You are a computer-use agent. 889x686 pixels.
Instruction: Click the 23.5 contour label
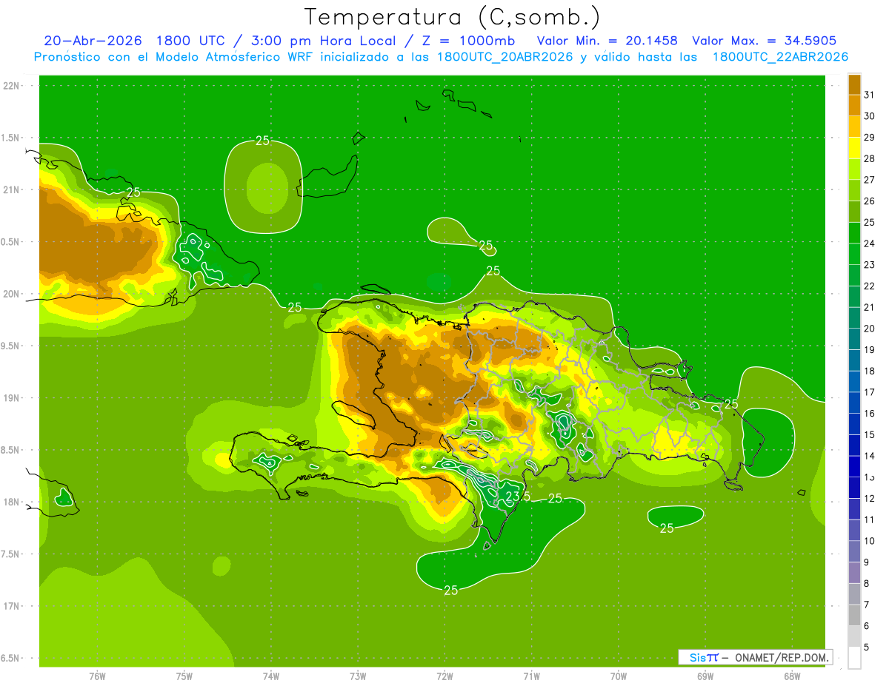click(x=518, y=496)
